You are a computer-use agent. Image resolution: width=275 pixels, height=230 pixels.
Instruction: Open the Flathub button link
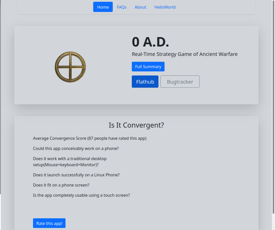point(145,82)
